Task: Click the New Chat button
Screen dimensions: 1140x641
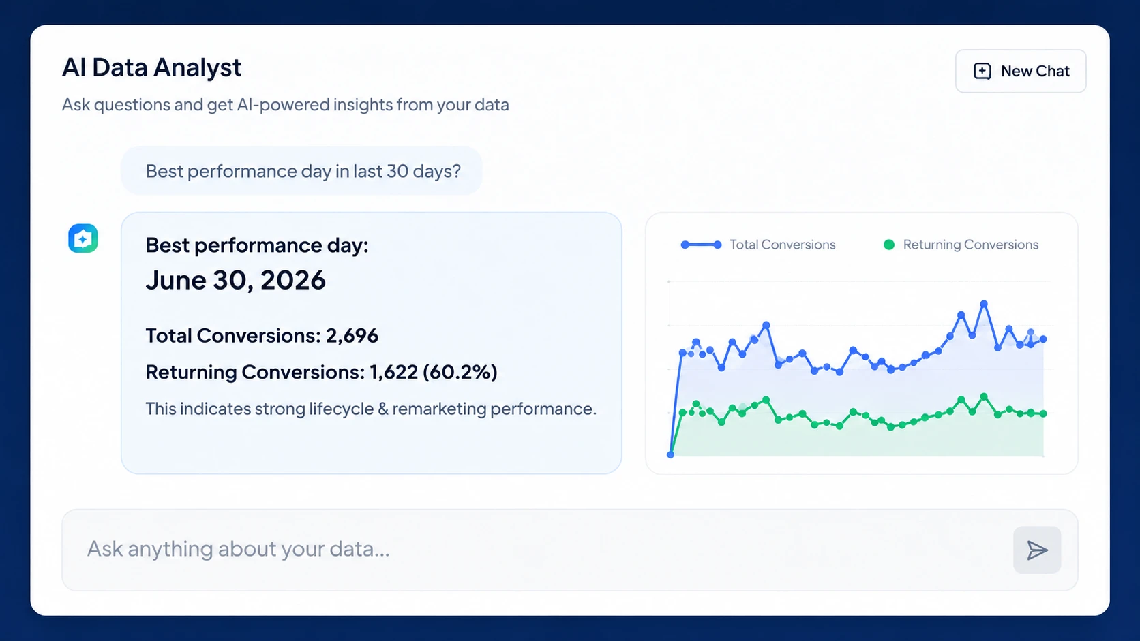Action: click(1020, 71)
